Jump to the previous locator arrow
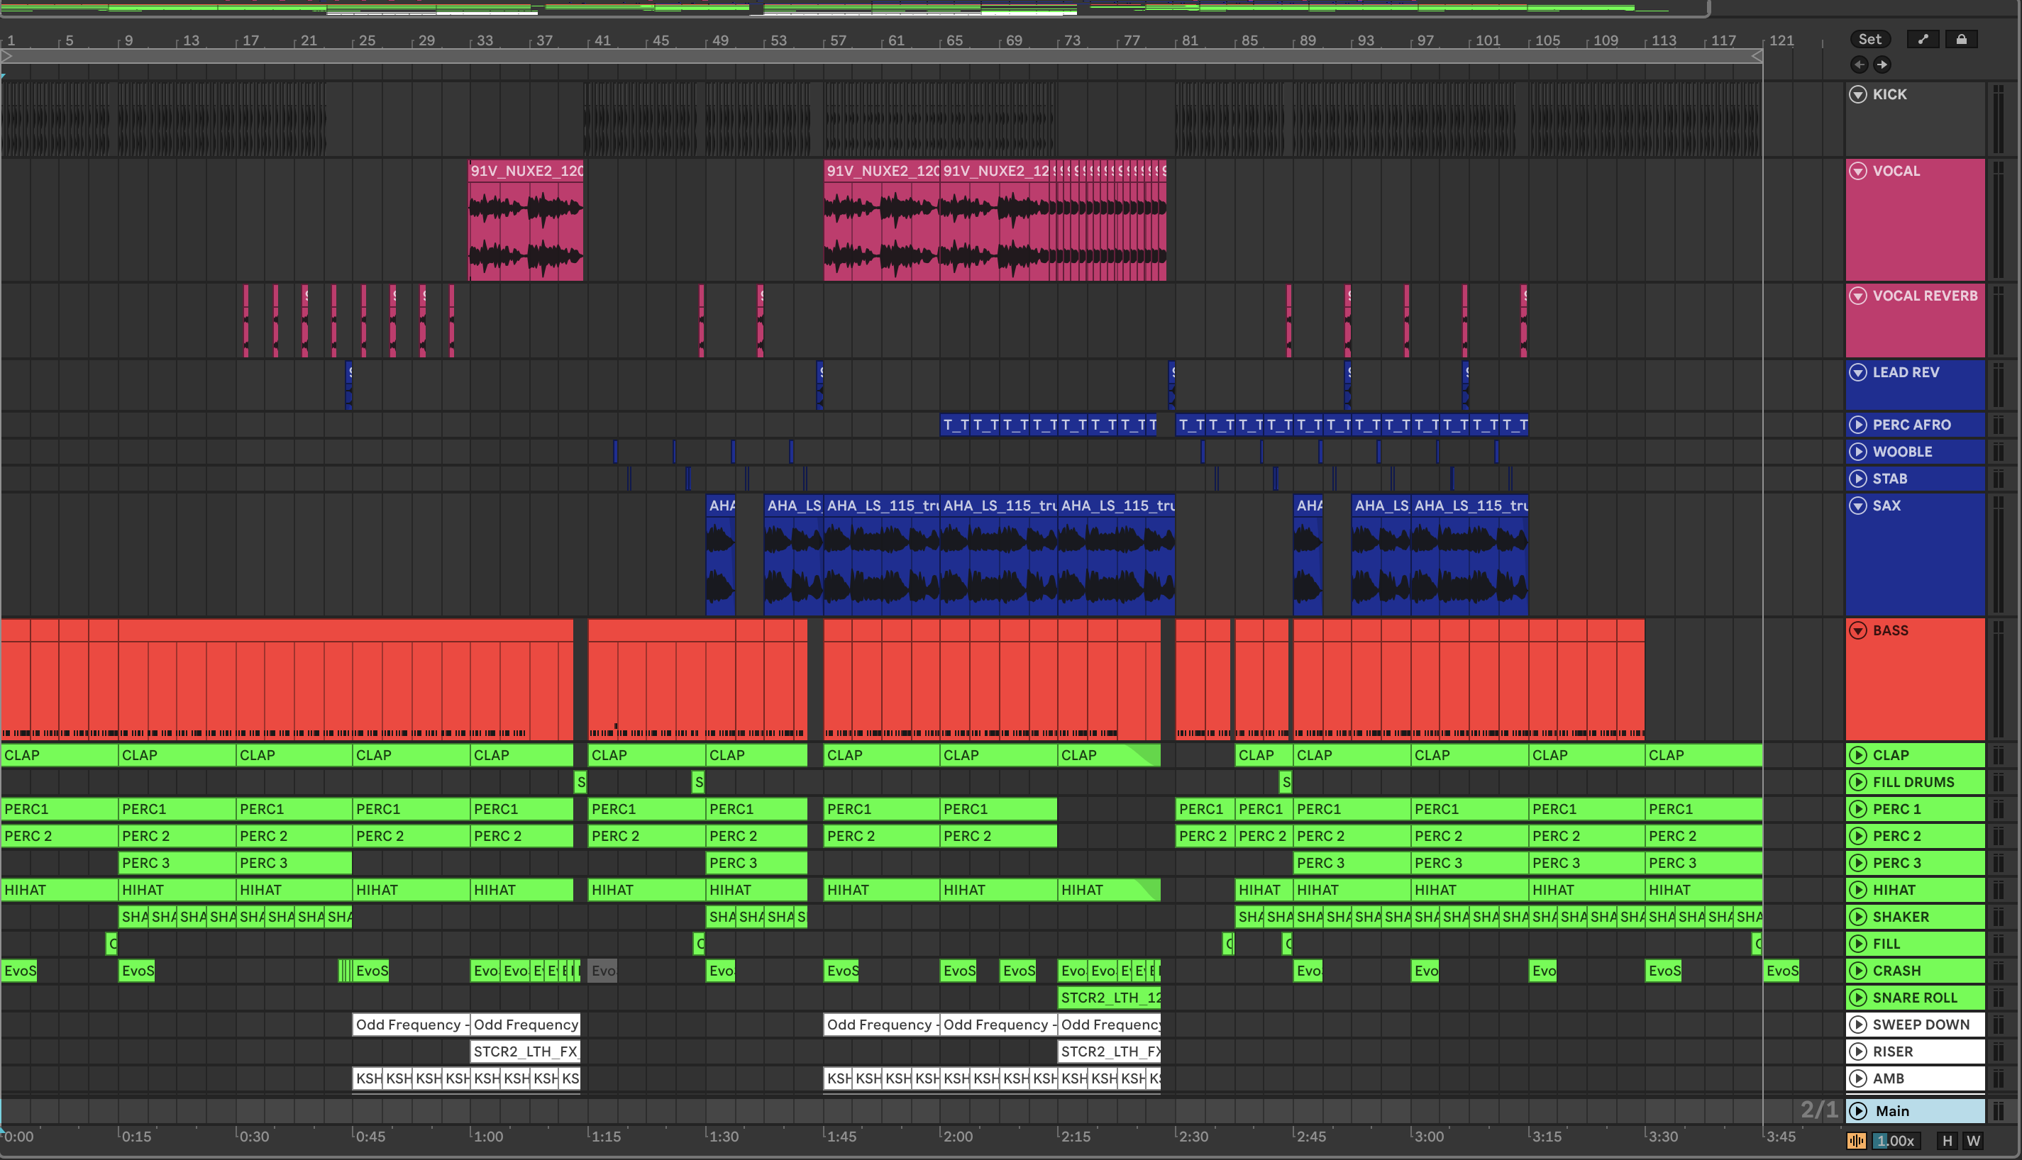Viewport: 2022px width, 1160px height. 1860,65
